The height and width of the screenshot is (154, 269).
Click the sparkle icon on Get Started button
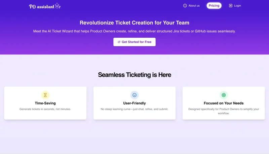[119, 42]
